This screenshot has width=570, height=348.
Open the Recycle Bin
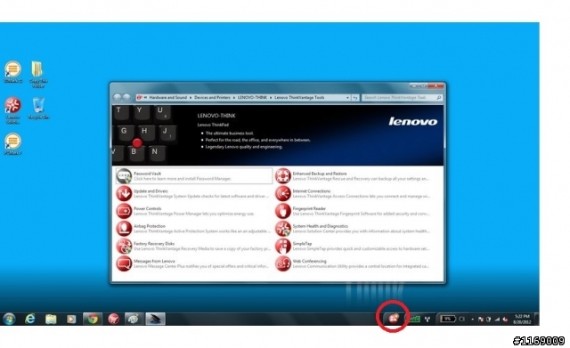(x=38, y=109)
